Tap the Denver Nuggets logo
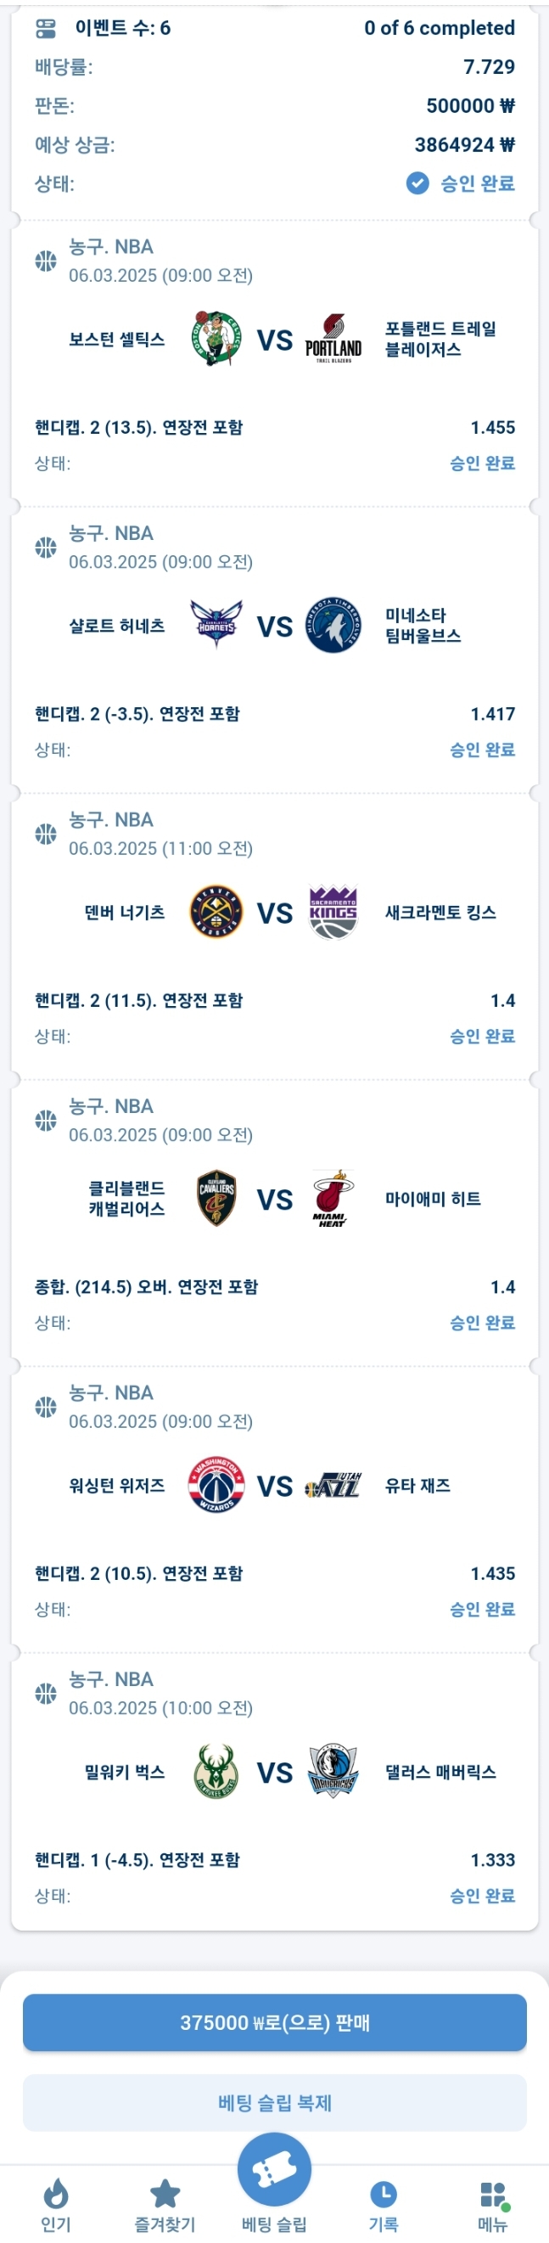The image size is (549, 2243). 216,912
